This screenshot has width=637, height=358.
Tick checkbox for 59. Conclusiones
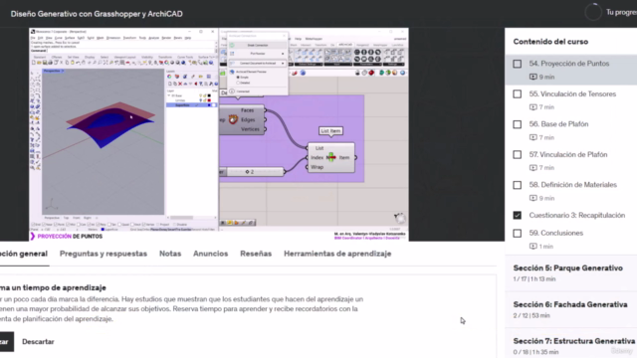[518, 234]
